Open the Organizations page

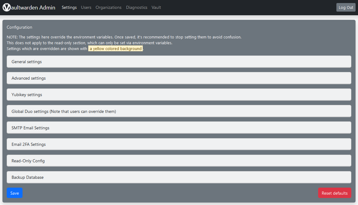coord(108,7)
